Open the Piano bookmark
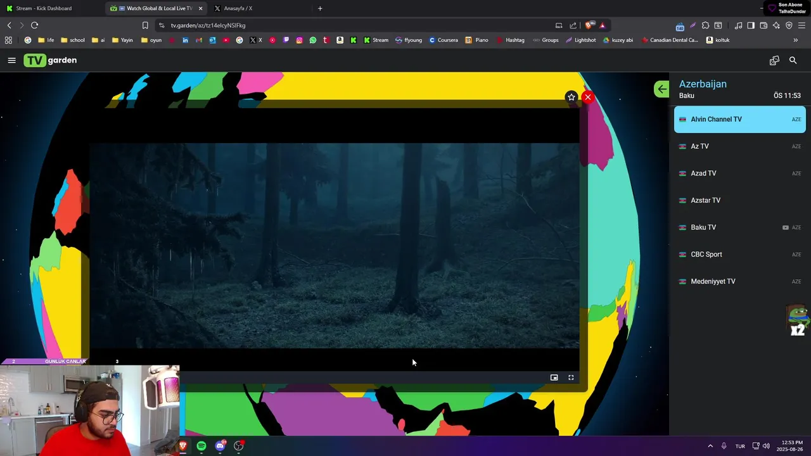This screenshot has height=456, width=811. tap(477, 40)
